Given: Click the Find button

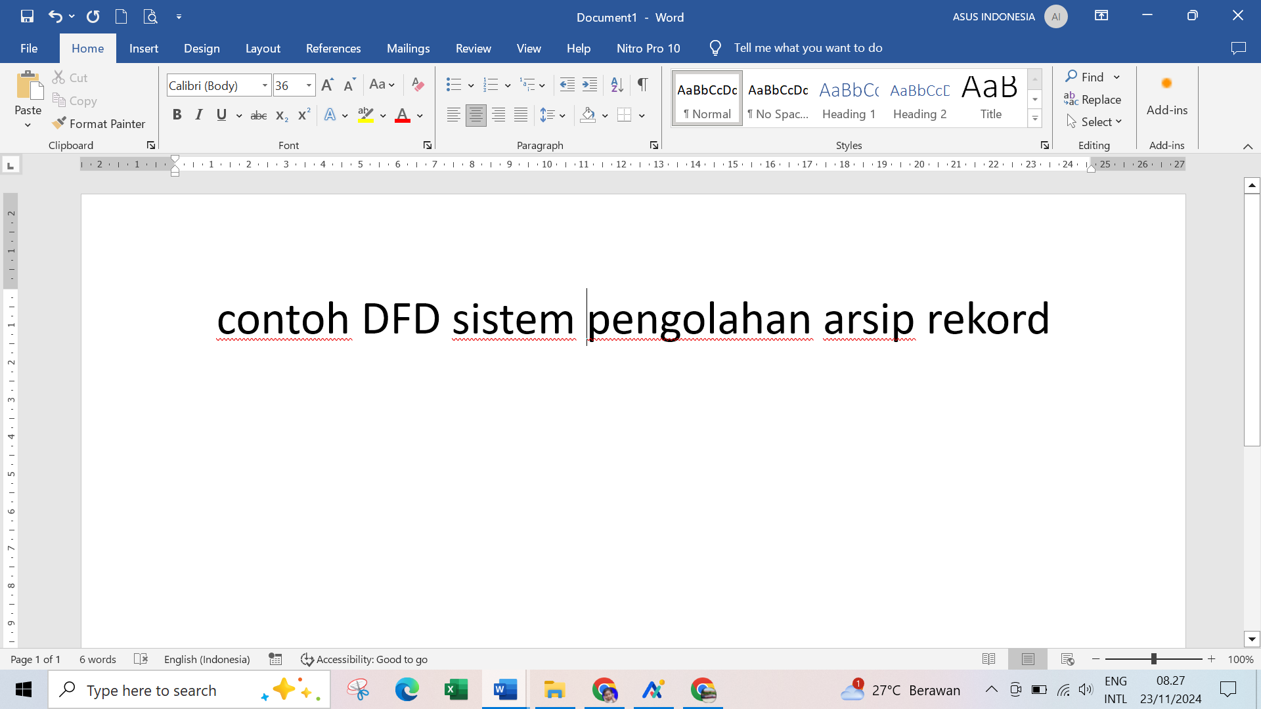Looking at the screenshot, I should [x=1085, y=77].
